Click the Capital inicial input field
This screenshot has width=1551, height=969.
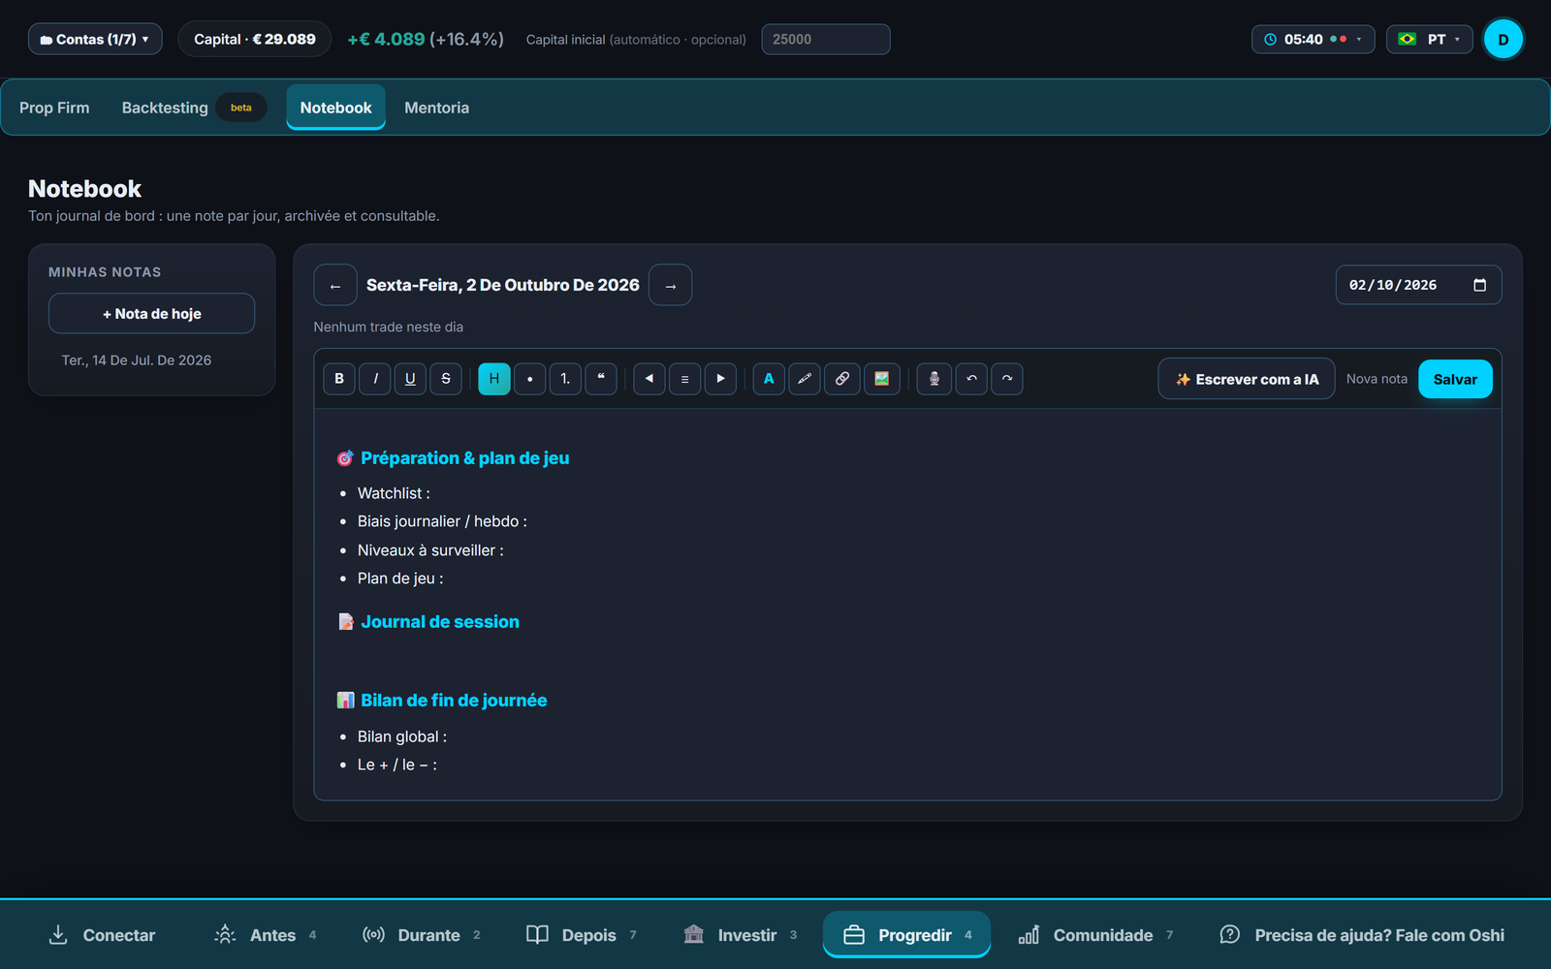pyautogui.click(x=826, y=39)
